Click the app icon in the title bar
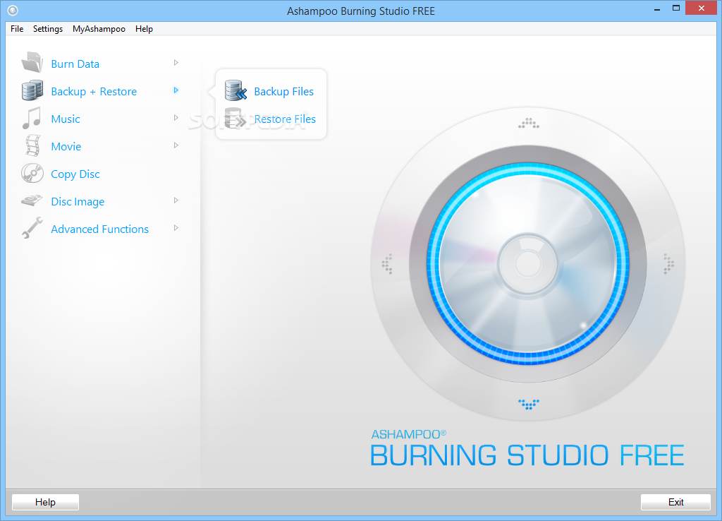This screenshot has width=722, height=521. click(x=13, y=10)
